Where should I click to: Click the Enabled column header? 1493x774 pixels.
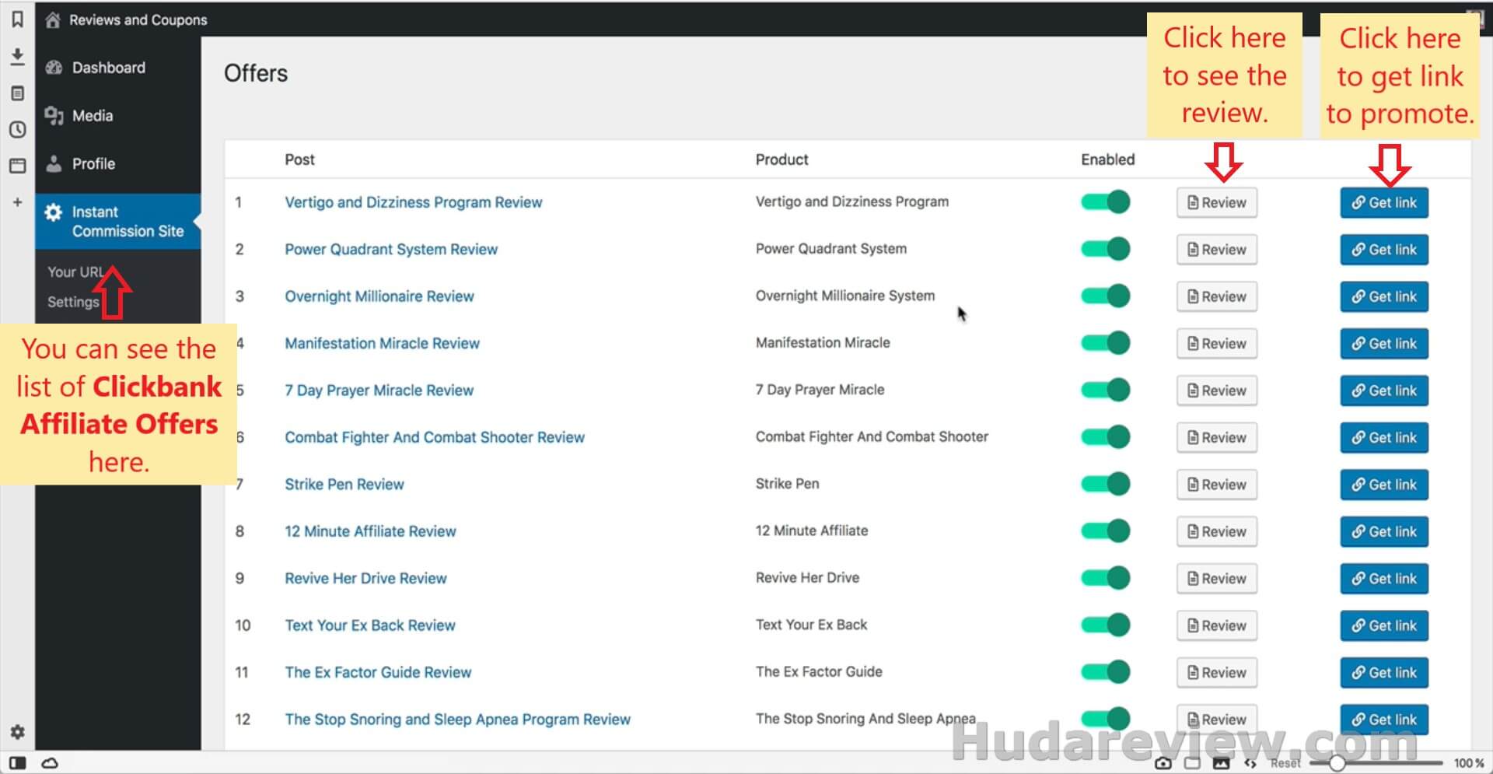pos(1107,159)
